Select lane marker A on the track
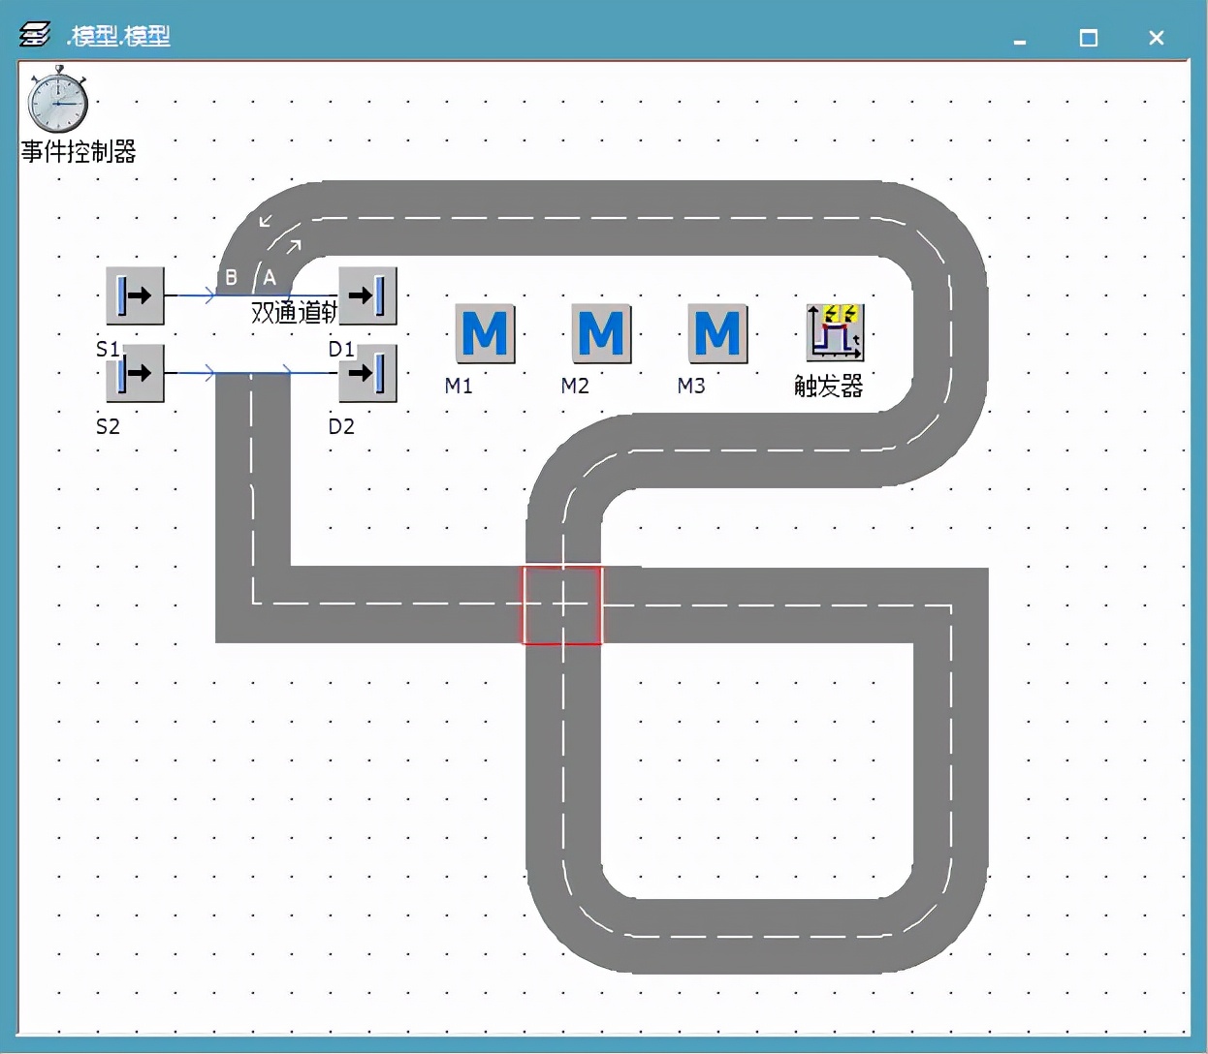The height and width of the screenshot is (1054, 1208). [x=270, y=278]
